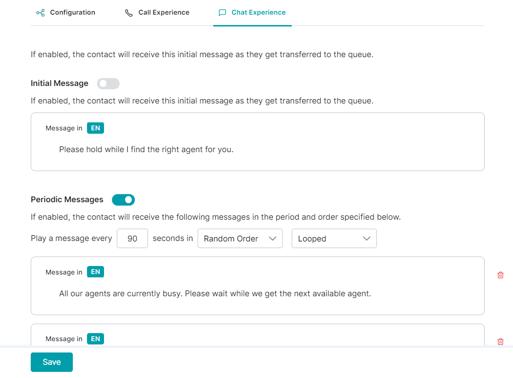This screenshot has width=513, height=378.
Task: Delete the second periodic message
Action: (500, 342)
